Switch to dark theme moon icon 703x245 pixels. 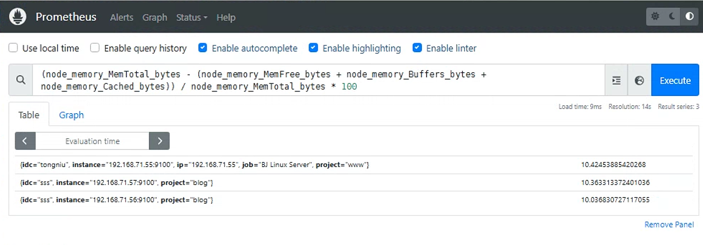(x=672, y=17)
